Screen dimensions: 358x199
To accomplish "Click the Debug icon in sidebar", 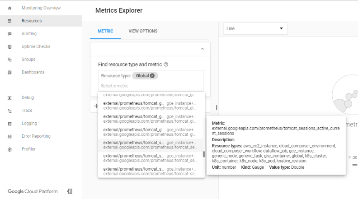I will click(9, 98).
